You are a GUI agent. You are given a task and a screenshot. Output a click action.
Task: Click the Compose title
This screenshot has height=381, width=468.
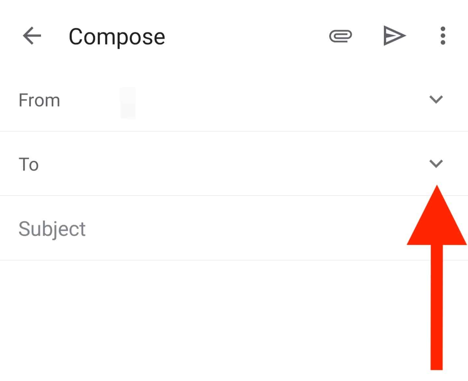pyautogui.click(x=116, y=36)
